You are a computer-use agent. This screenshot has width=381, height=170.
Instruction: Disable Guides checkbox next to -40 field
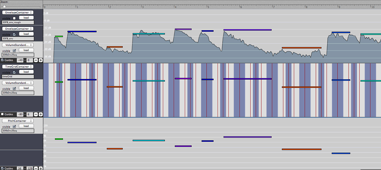3,60
